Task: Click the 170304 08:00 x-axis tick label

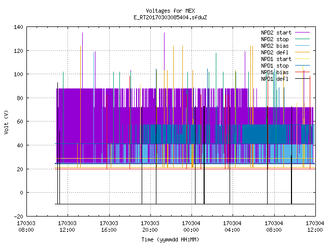Action: (x=274, y=226)
